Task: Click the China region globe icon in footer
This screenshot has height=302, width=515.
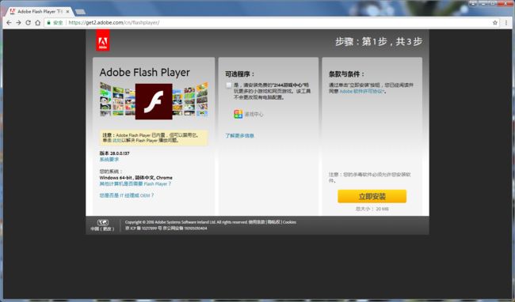Action: click(103, 222)
